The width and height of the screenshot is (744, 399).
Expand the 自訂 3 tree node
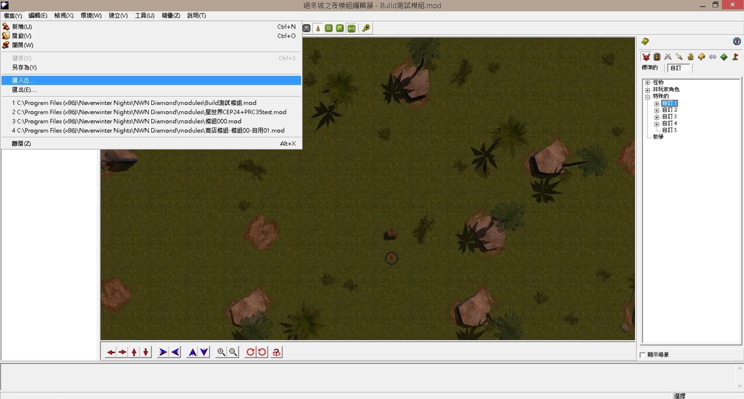coord(657,117)
